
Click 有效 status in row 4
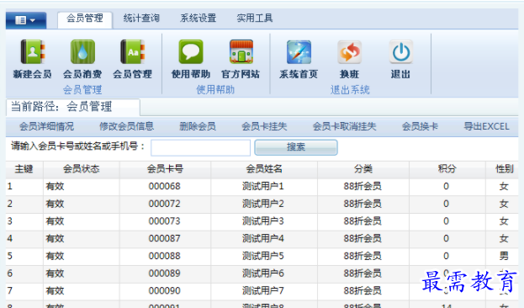point(56,239)
